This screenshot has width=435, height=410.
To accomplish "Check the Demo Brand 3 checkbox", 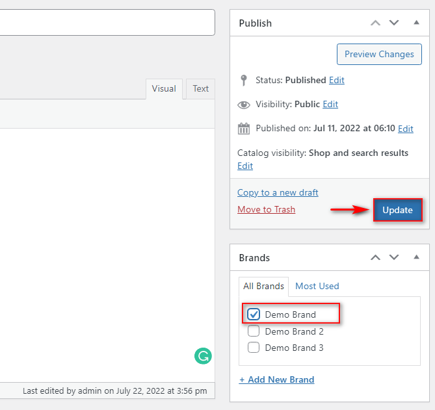I will [254, 348].
